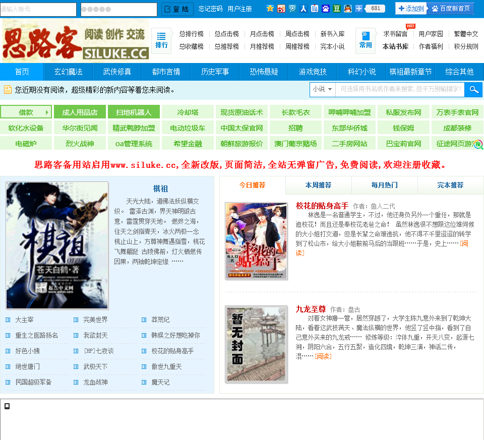Click small square icon in bottom panel

[7, 406]
